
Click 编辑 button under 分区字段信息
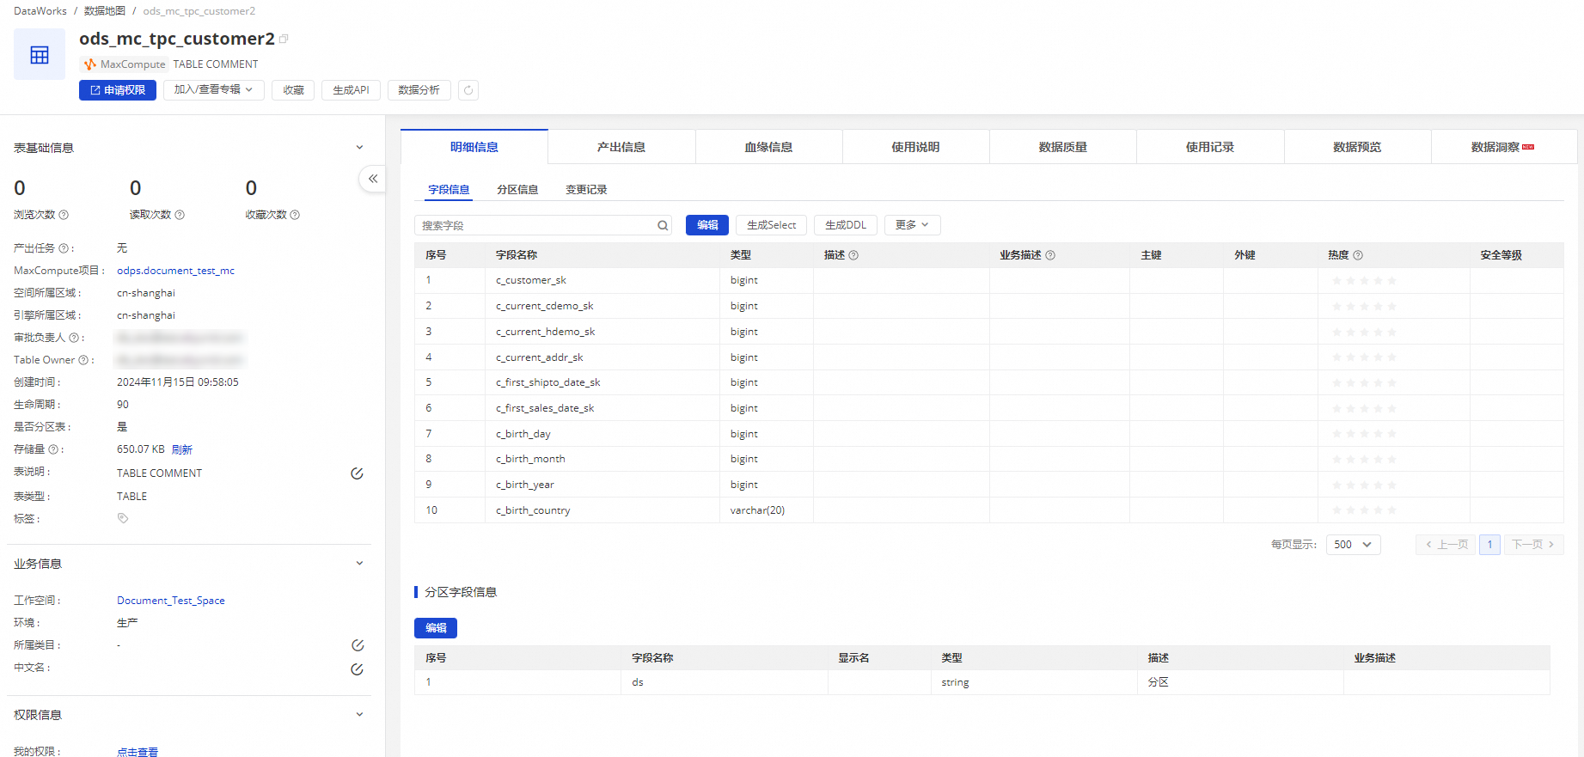(436, 628)
